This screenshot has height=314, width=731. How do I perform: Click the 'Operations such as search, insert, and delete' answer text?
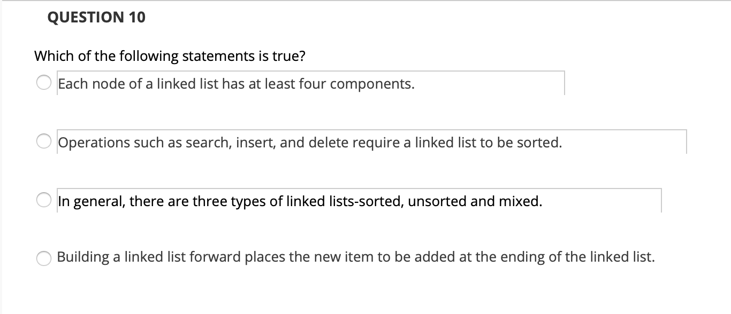tap(309, 143)
